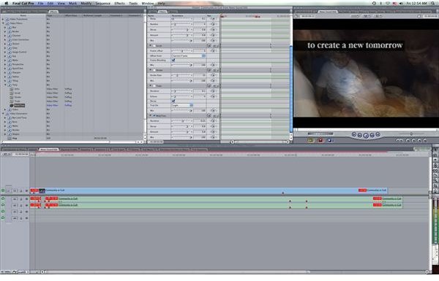Toggle Auto Select on track V1
The image size is (439, 281).
click(26, 190)
